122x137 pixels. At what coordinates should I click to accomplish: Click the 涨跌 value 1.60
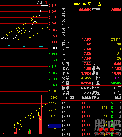(x=87, y=68)
